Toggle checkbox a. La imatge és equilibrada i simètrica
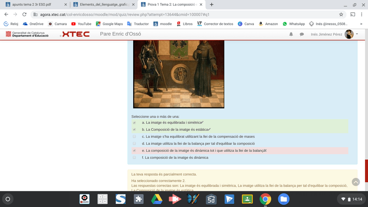 [x=134, y=122]
